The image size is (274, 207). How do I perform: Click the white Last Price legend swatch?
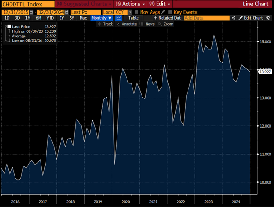coord(8,27)
